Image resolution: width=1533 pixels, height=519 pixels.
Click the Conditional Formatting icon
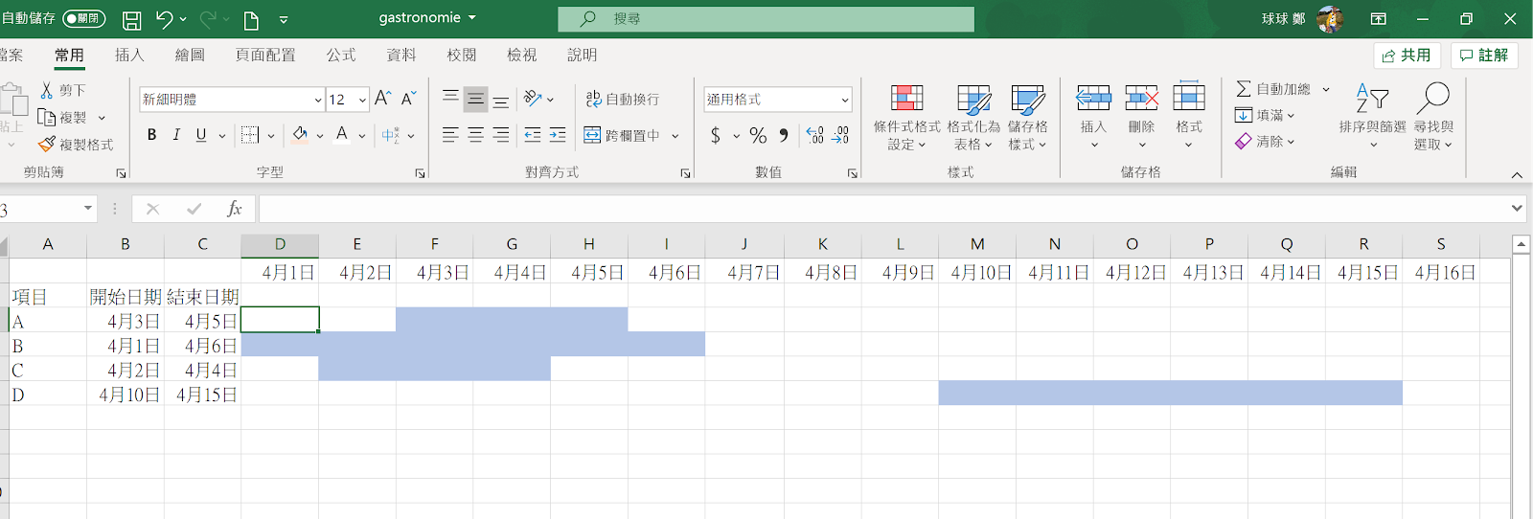(906, 99)
